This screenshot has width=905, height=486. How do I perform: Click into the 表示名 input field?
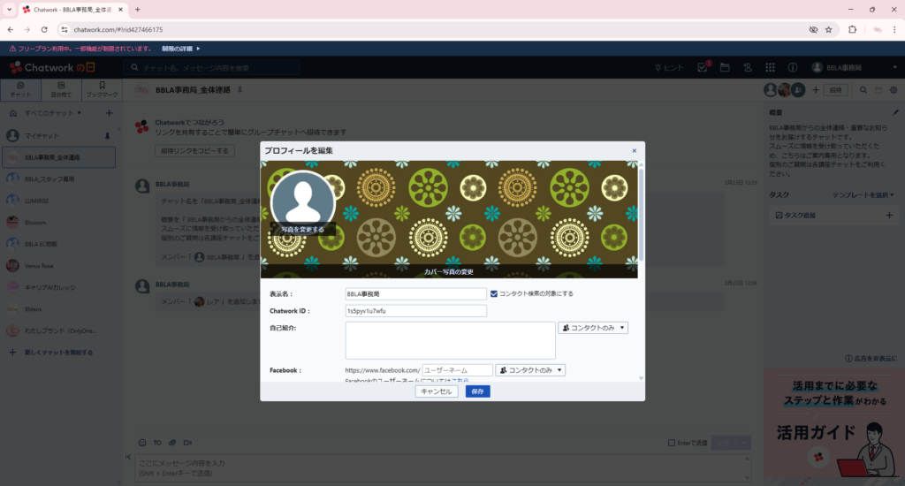tap(415, 294)
